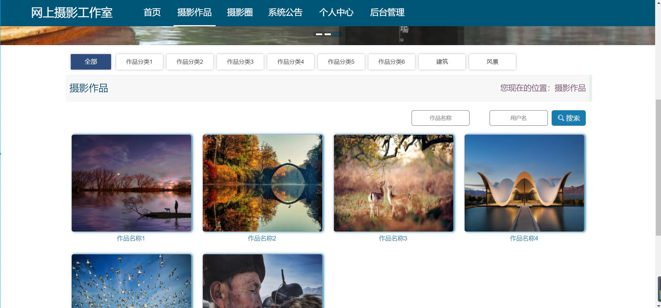Filter by the 建筑 category

click(x=442, y=62)
